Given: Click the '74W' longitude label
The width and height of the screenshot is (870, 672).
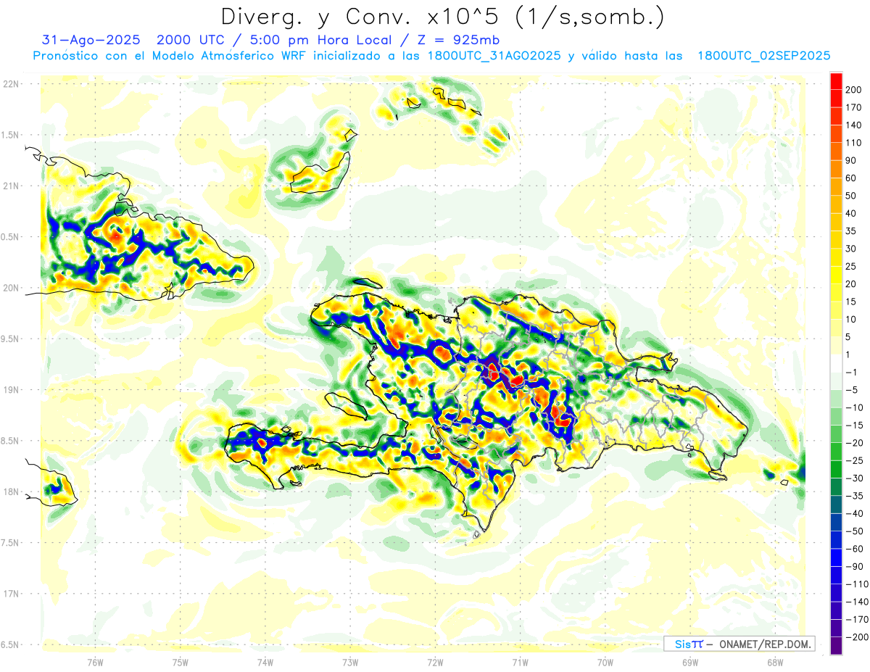Looking at the screenshot, I should pyautogui.click(x=265, y=663).
